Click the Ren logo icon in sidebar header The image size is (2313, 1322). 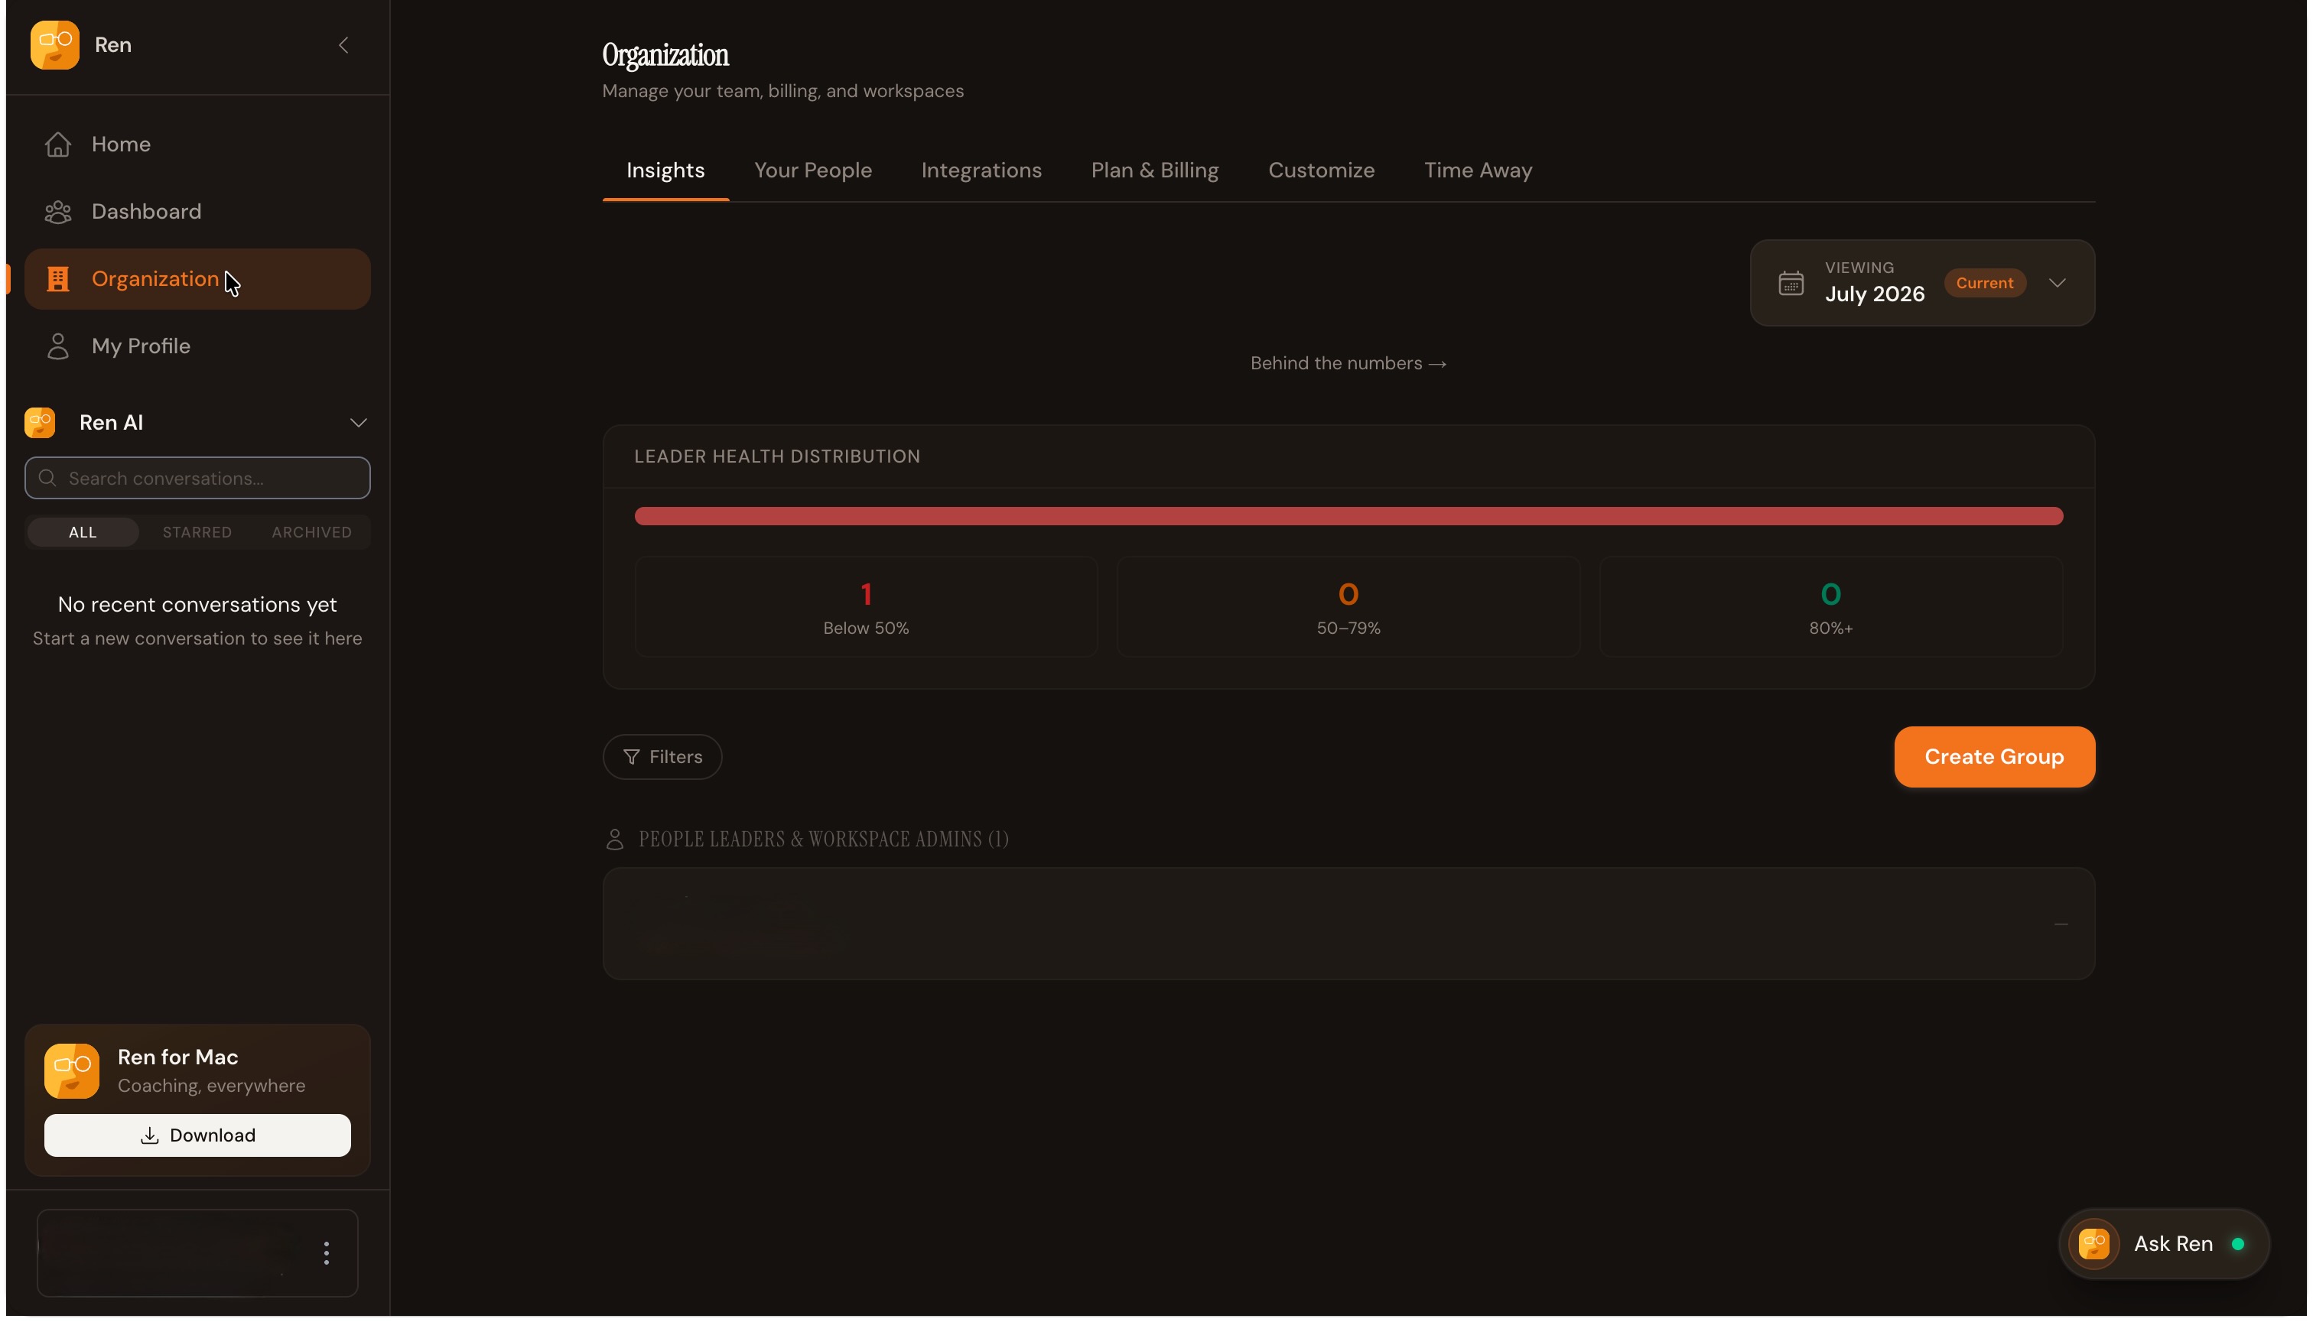(54, 44)
